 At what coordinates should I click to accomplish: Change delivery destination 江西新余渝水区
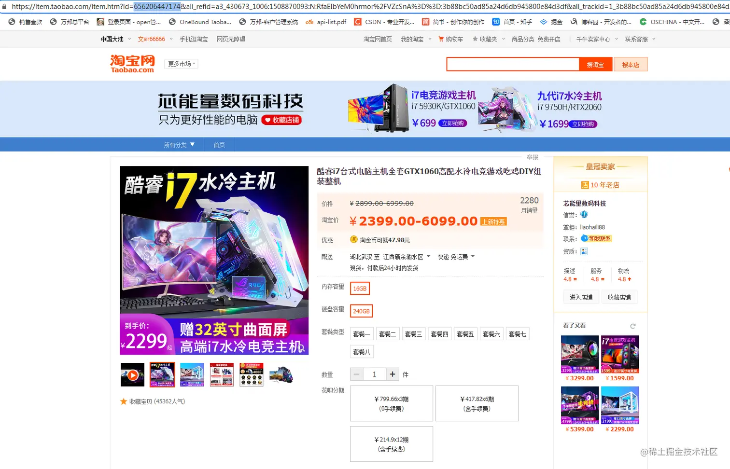(407, 257)
